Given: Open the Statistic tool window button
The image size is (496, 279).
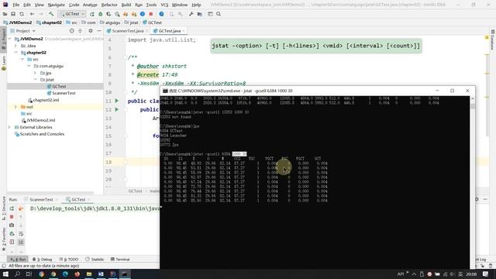Looking at the screenshot, I should 95,259.
